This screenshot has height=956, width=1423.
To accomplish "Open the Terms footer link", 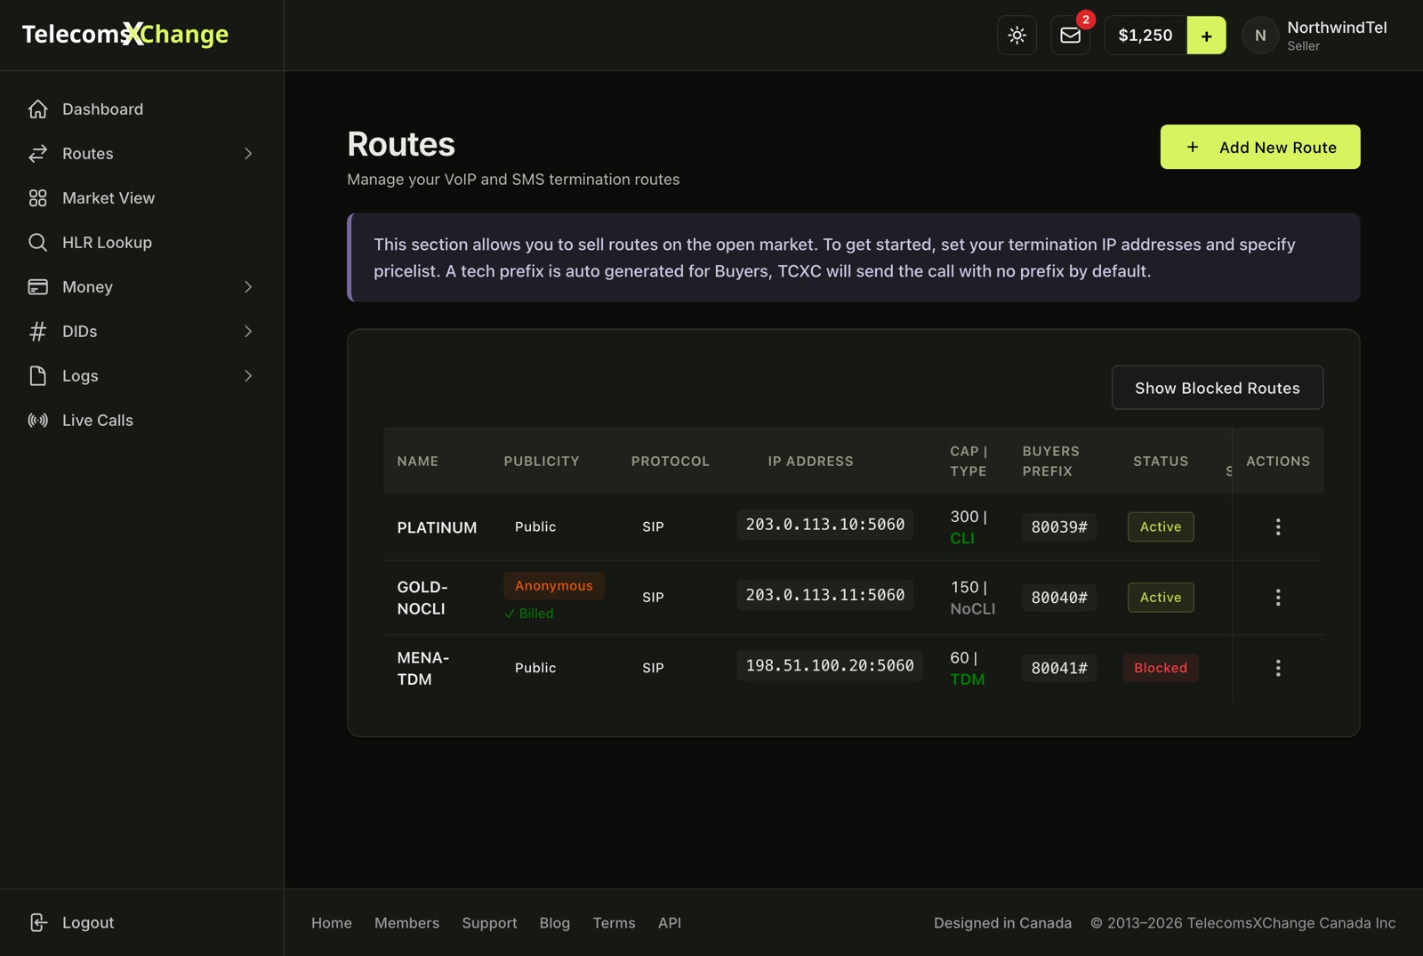I will [x=614, y=923].
